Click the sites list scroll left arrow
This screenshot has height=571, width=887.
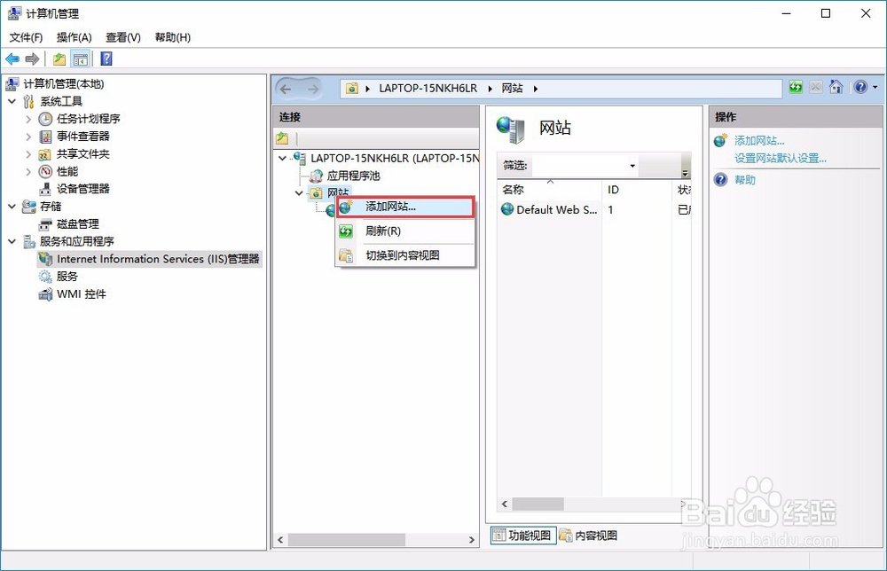[505, 504]
